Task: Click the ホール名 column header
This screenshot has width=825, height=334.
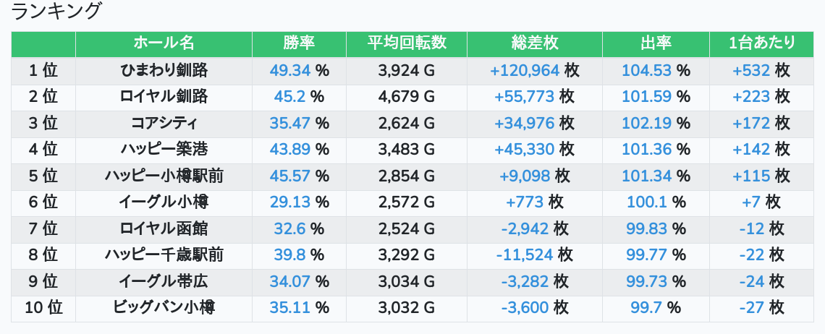Action: 164,43
